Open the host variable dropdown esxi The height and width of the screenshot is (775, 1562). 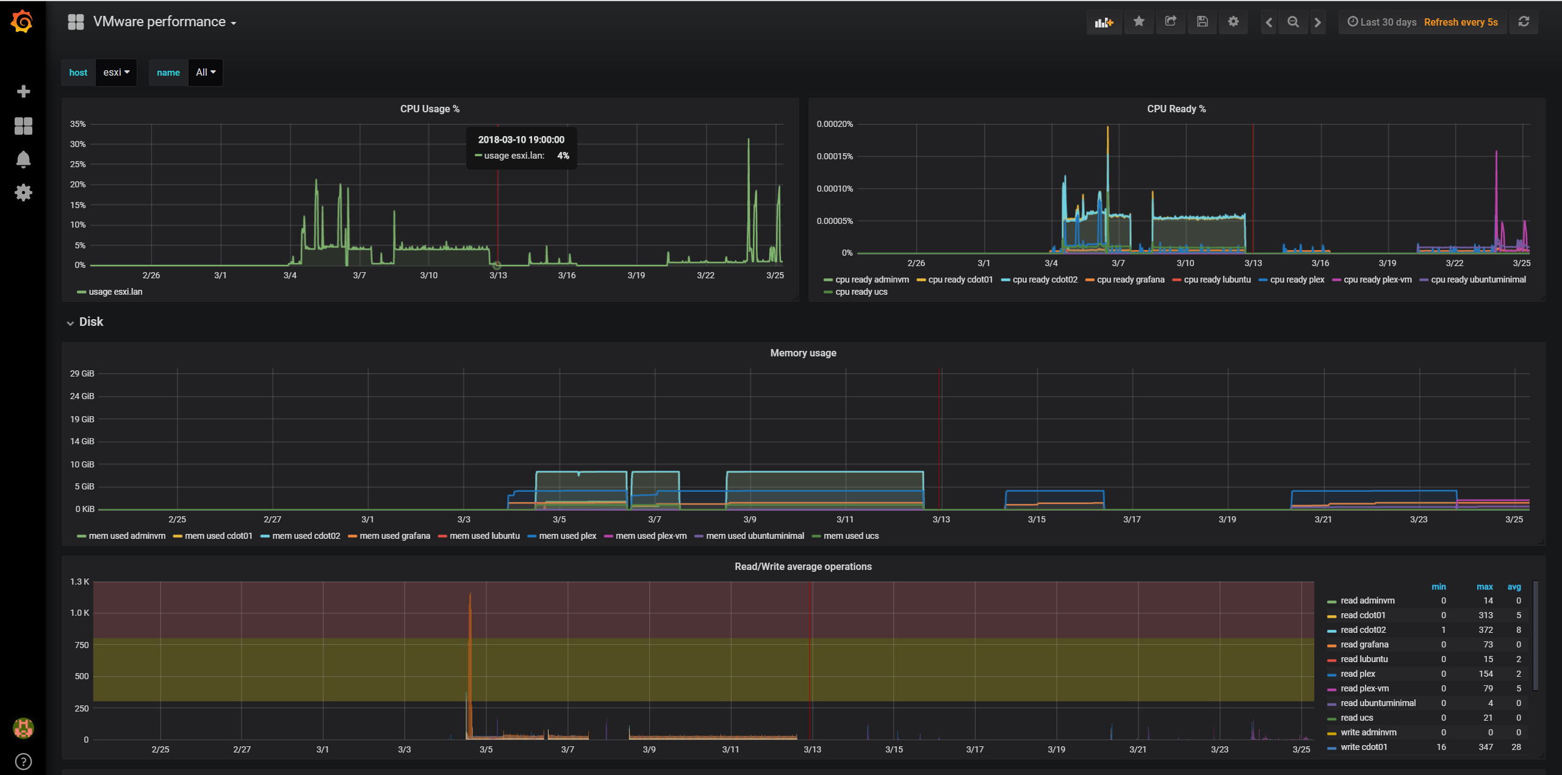[x=116, y=73]
